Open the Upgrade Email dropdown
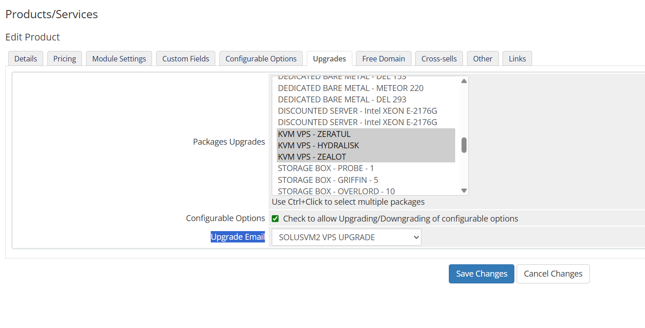Viewport: 645px width, 328px height. [346, 237]
